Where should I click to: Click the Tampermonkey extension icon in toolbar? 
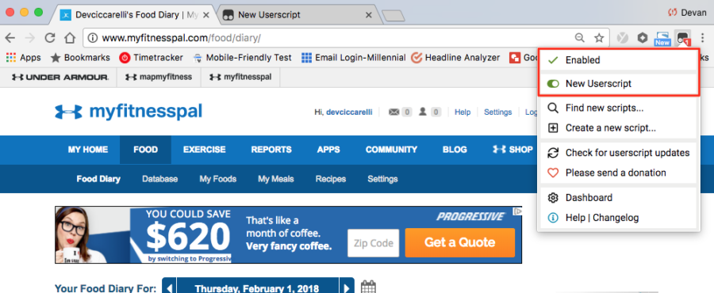click(682, 38)
